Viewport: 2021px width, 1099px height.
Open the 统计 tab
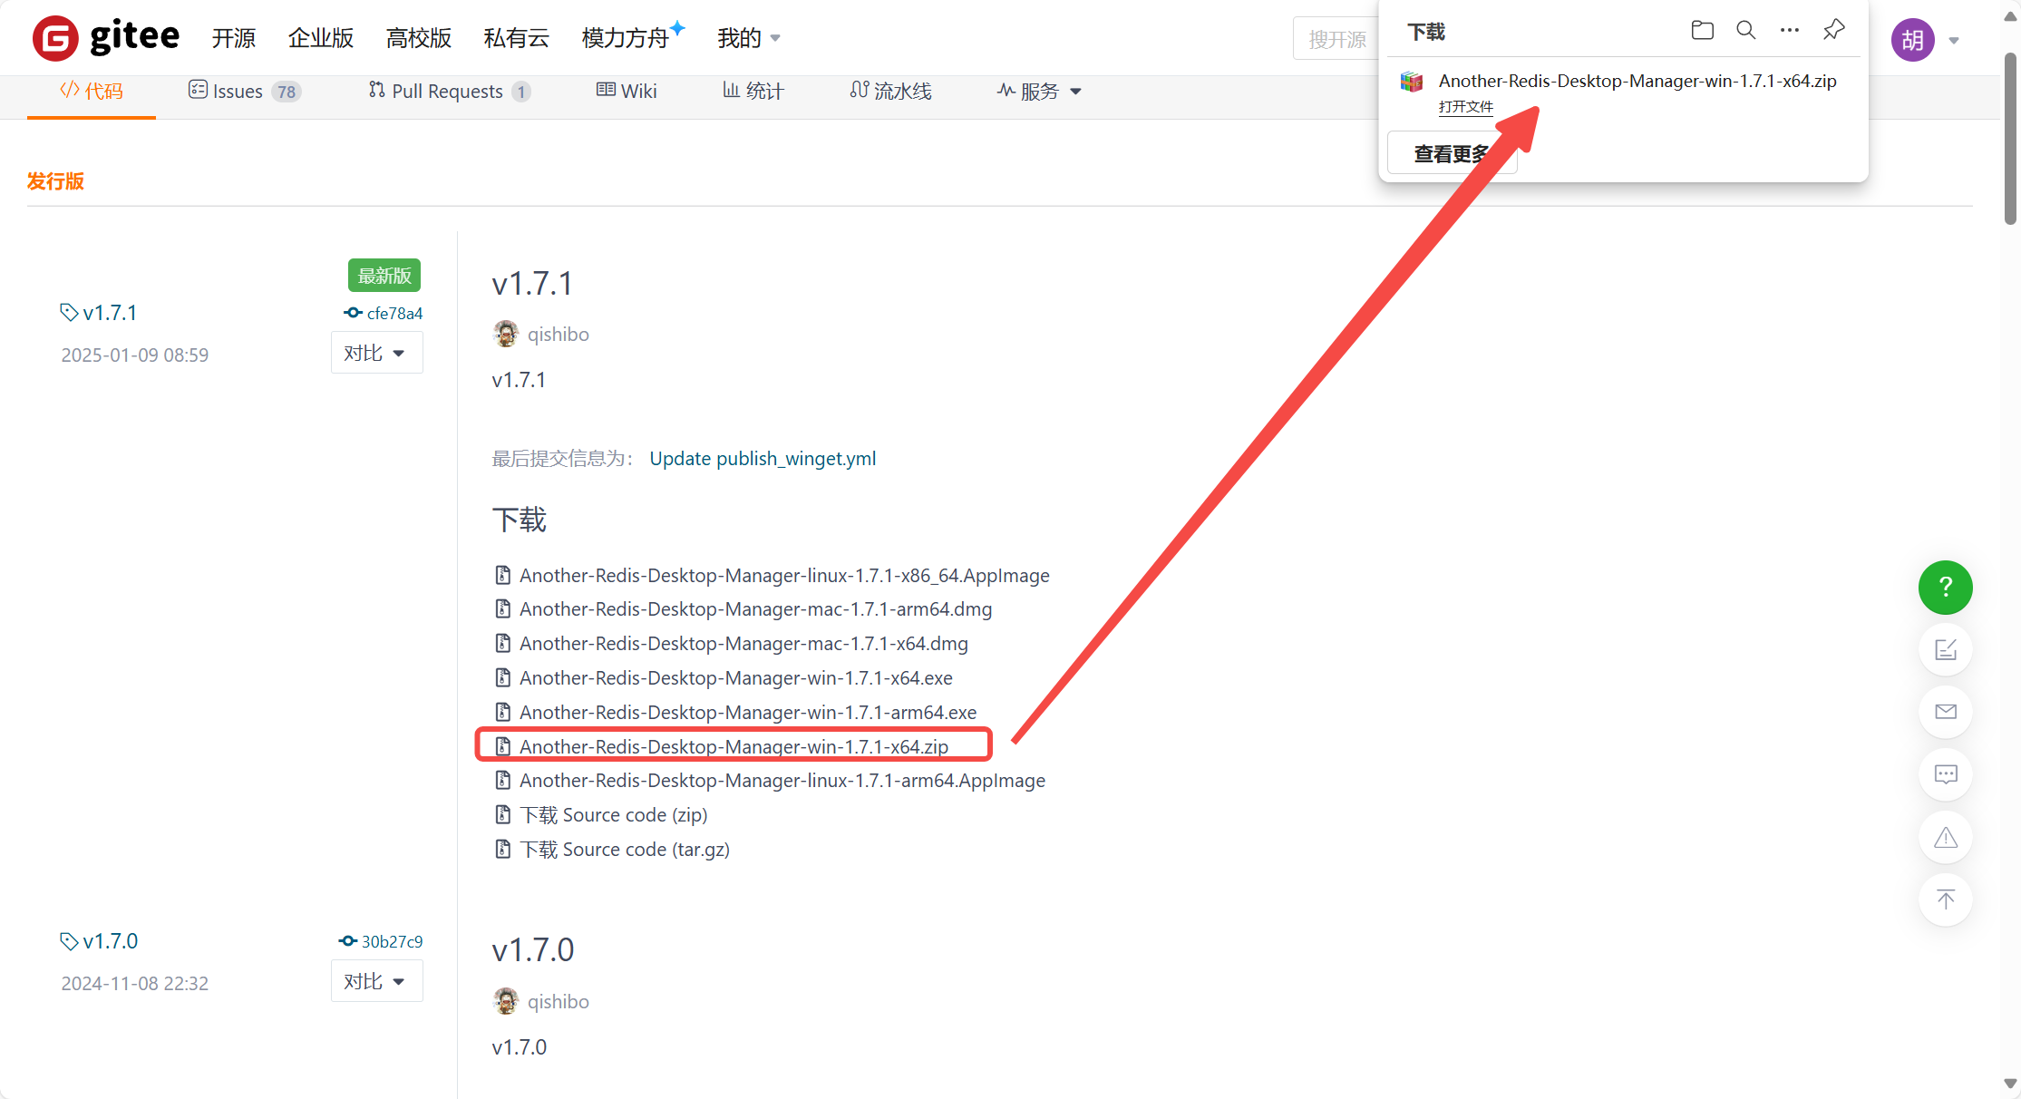753,91
